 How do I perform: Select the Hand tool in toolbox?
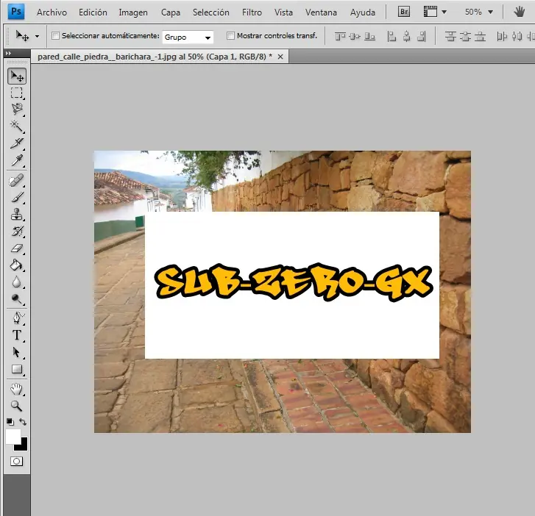(x=17, y=390)
